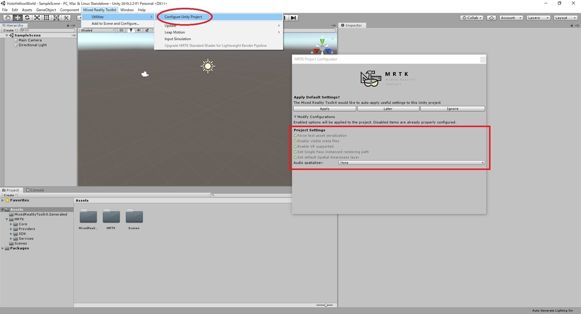Click Ignore in MRTK Project Configurator
This screenshot has width=581, height=314.
[452, 109]
